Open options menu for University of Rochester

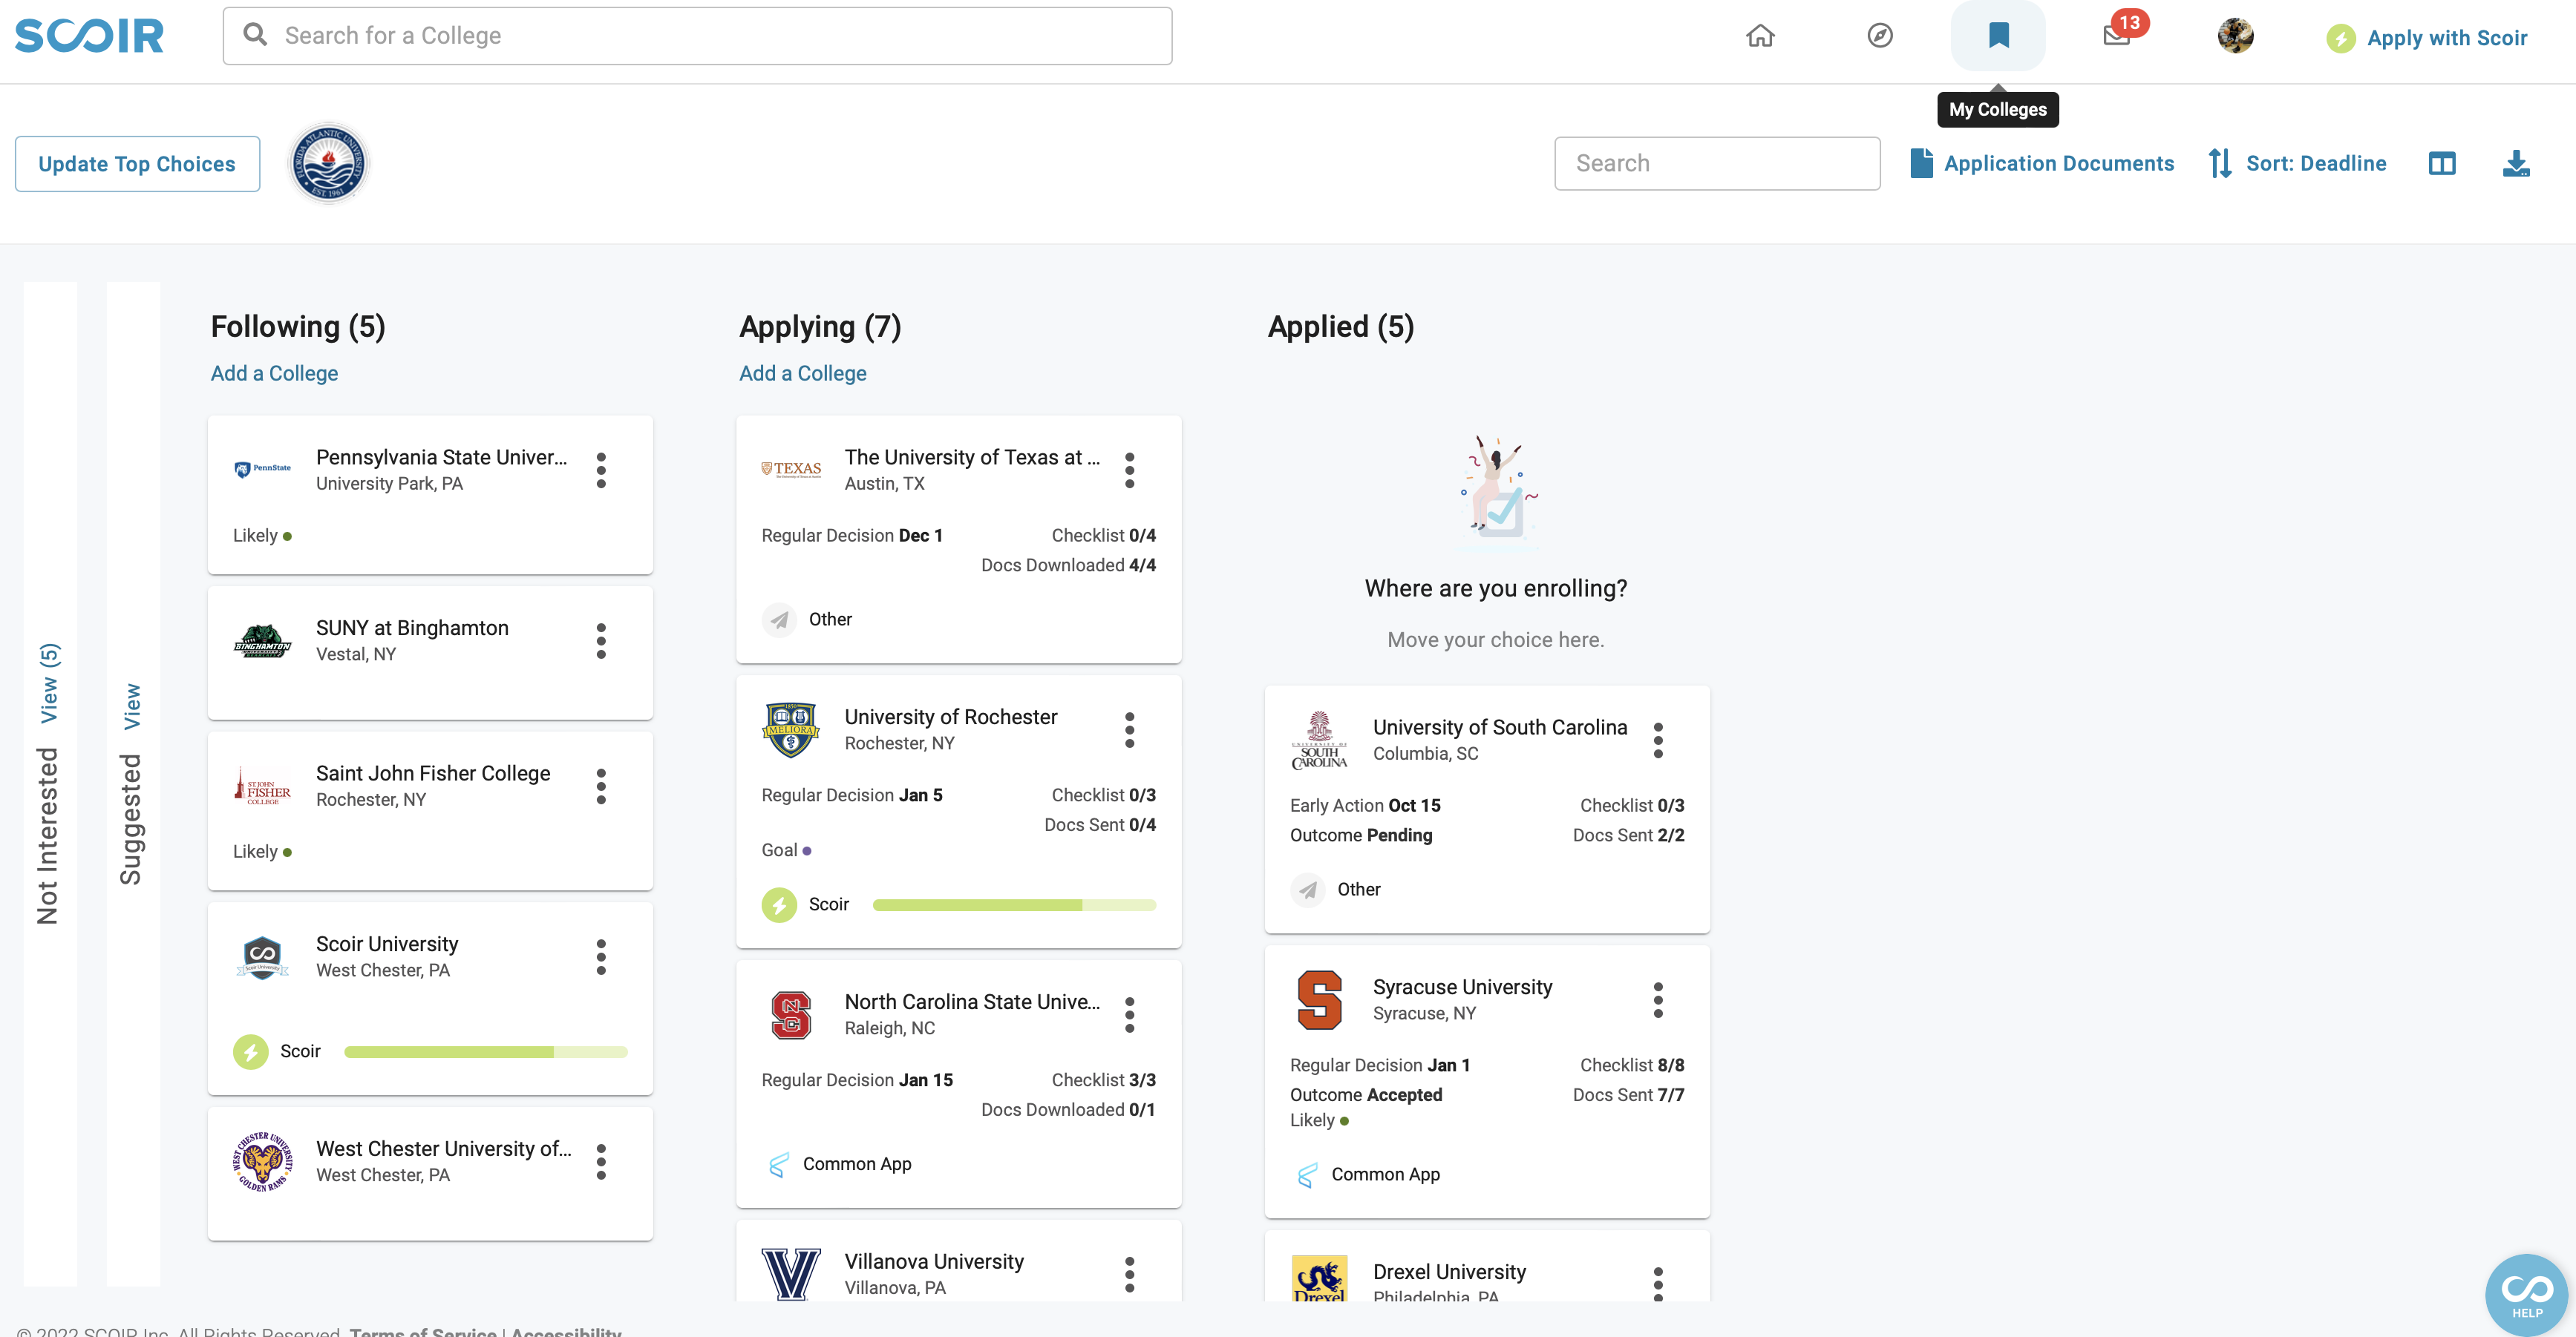[x=1130, y=729]
